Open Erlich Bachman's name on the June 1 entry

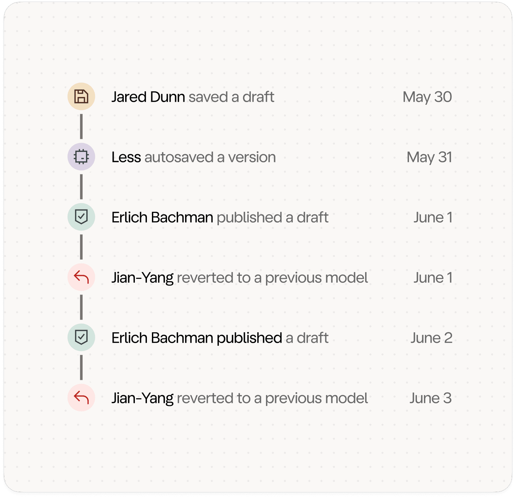pos(162,218)
